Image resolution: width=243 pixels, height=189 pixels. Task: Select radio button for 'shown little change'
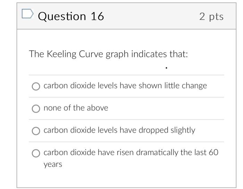(x=36, y=86)
